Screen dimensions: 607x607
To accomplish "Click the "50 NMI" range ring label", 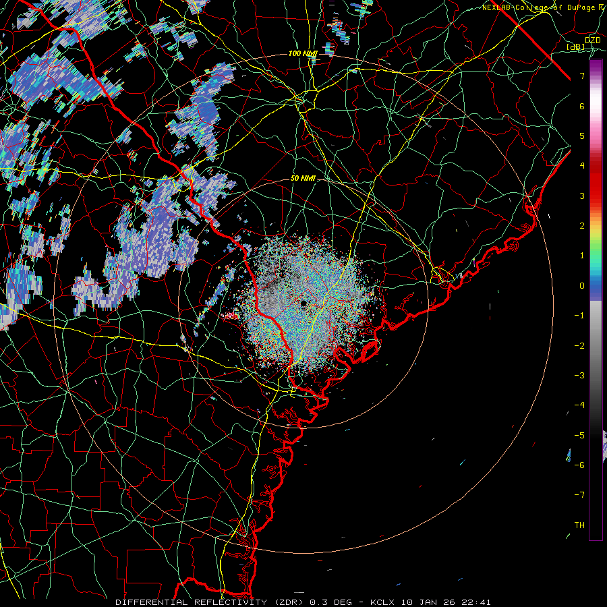I will pyautogui.click(x=303, y=178).
